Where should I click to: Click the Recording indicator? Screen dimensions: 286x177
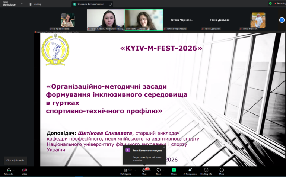click(x=280, y=3)
